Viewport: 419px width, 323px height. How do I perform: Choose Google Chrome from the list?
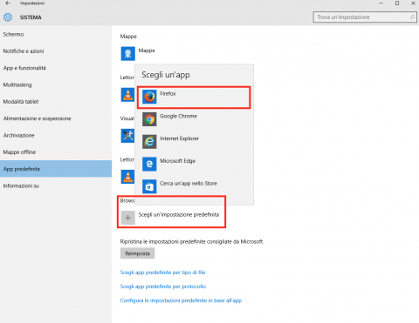pyautogui.click(x=194, y=119)
